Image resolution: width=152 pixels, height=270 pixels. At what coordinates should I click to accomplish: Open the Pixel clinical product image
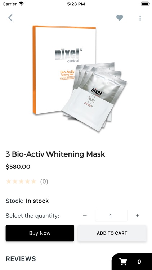[x=80, y=78]
